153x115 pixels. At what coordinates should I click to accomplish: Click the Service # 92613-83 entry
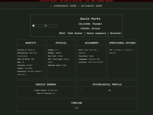pyautogui.click(x=26, y=50)
